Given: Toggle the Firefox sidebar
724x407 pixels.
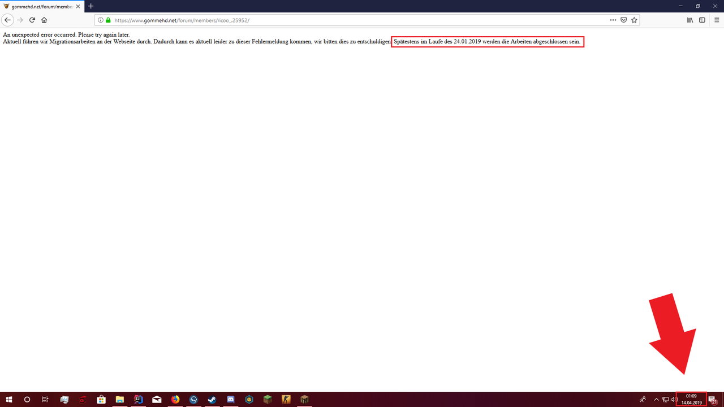Looking at the screenshot, I should (x=702, y=20).
